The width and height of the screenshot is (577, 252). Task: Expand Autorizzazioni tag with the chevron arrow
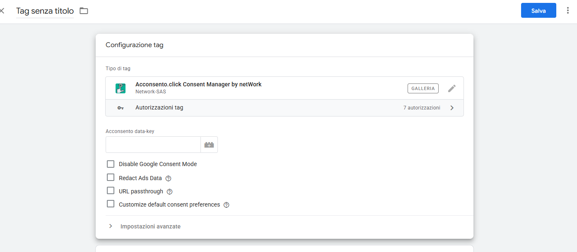(452, 108)
